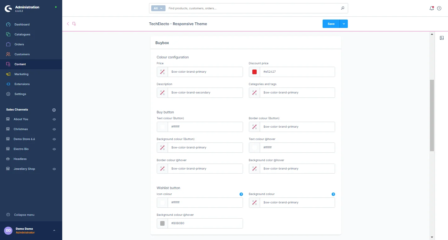Click the search magnifier icon

tap(343, 8)
